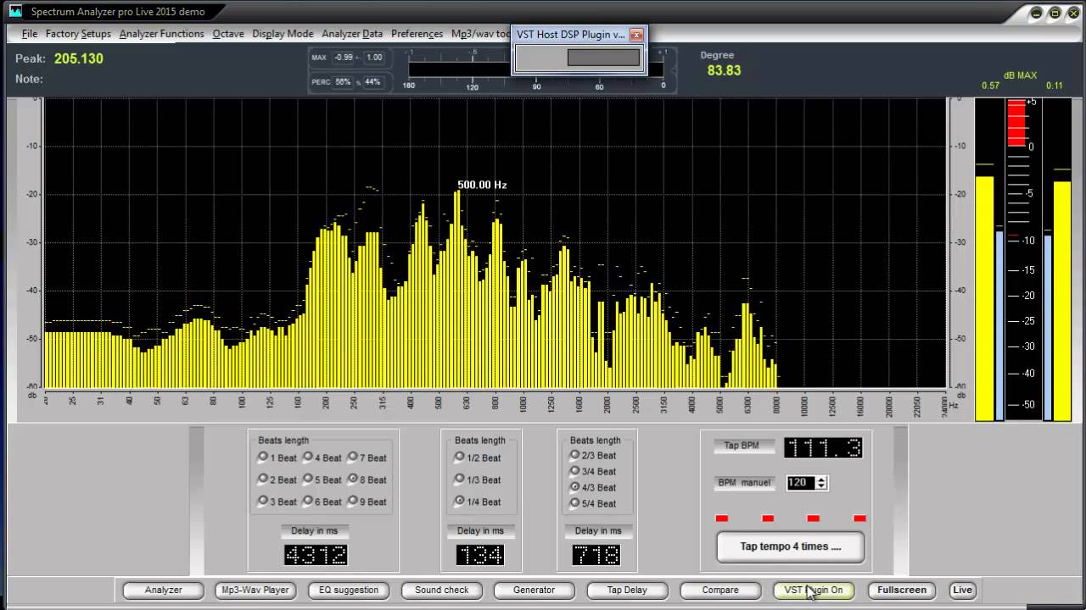Open the Mp3/wav menu
This screenshot has height=610, width=1086.
(480, 34)
